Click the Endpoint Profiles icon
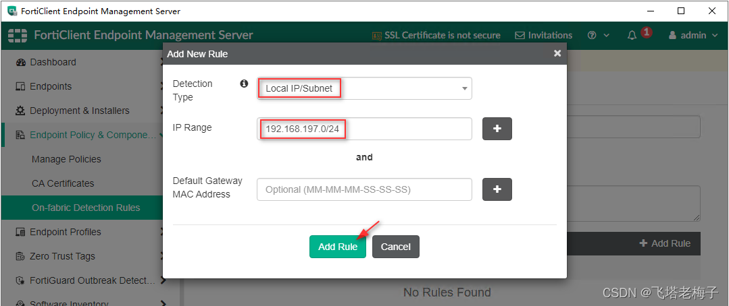729x306 pixels. point(20,233)
